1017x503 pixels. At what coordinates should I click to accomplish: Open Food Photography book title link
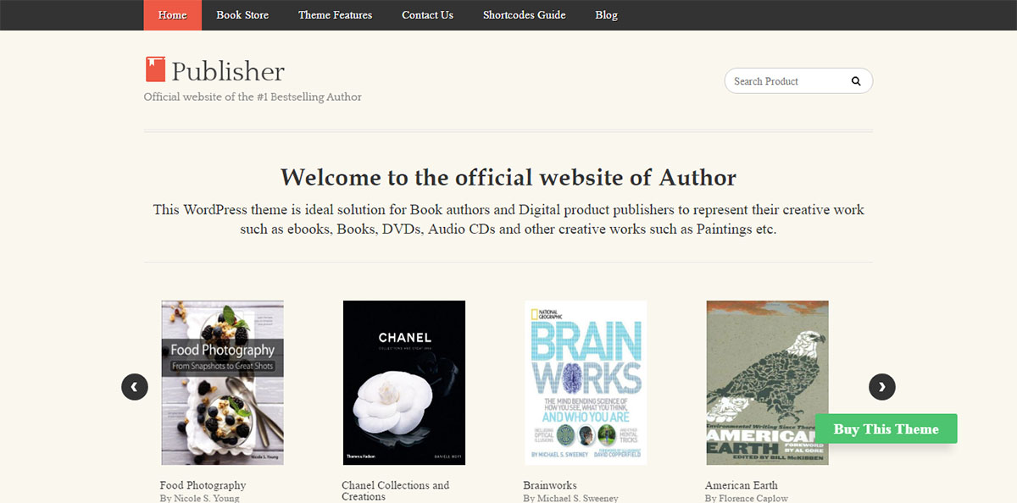coord(203,485)
